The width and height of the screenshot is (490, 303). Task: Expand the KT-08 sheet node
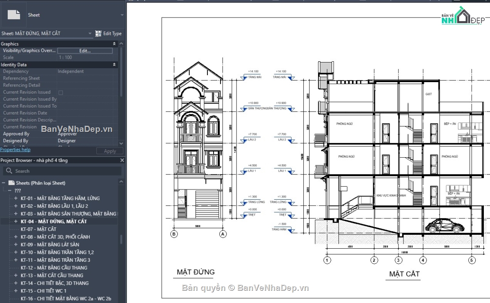point(16,237)
